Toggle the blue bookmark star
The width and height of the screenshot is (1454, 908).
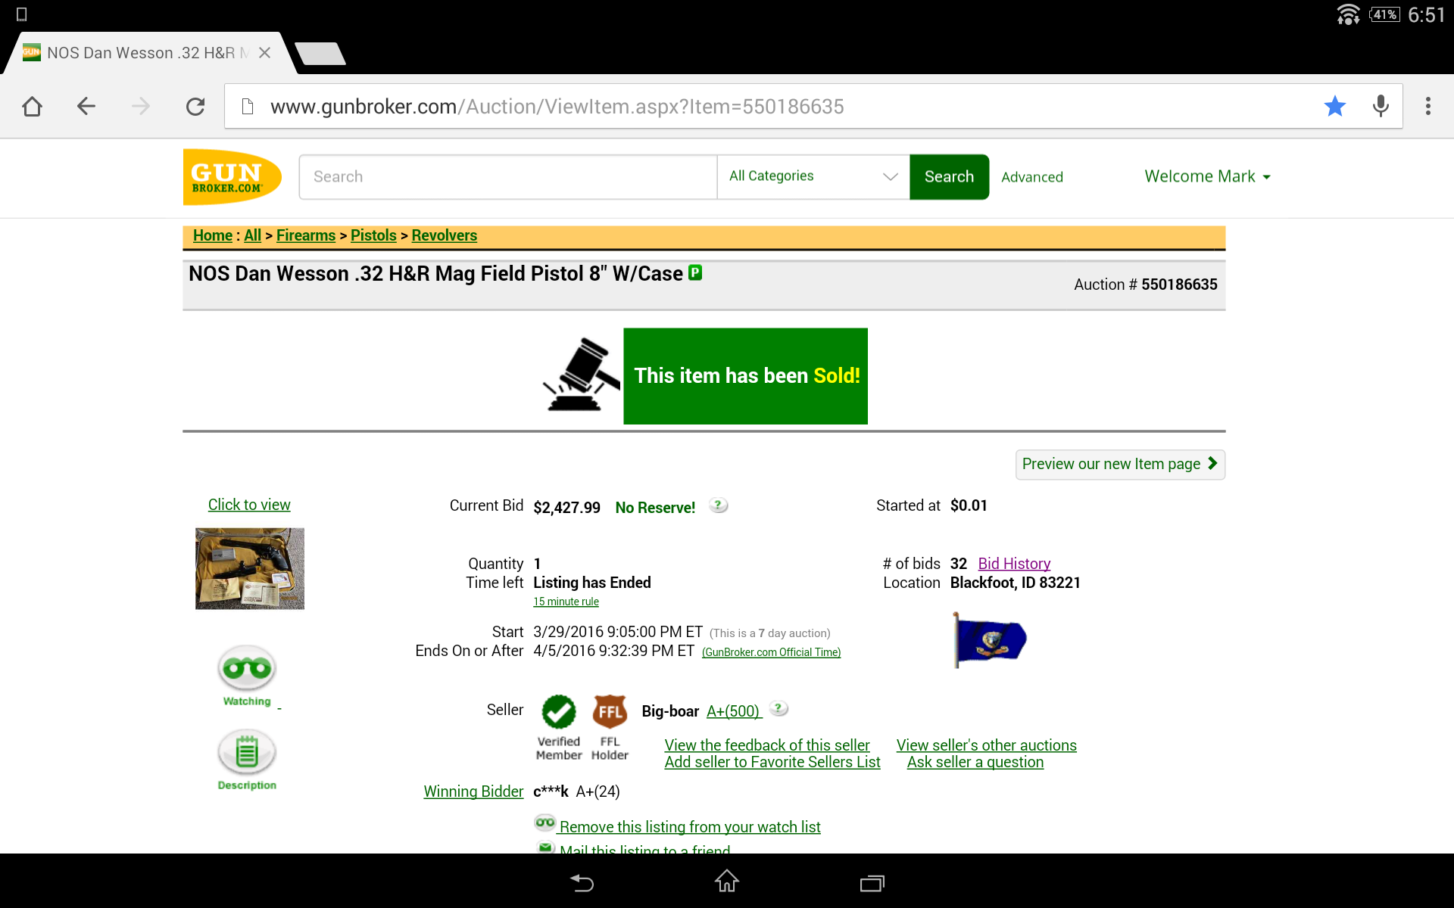pos(1335,106)
